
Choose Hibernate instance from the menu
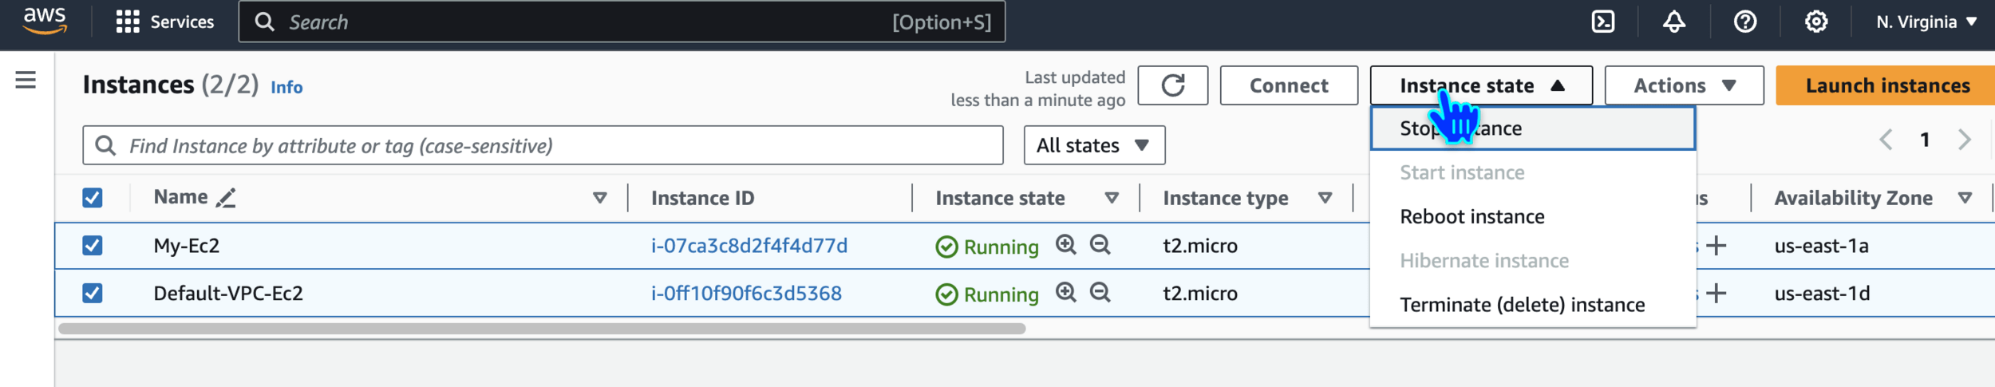[1532, 260]
